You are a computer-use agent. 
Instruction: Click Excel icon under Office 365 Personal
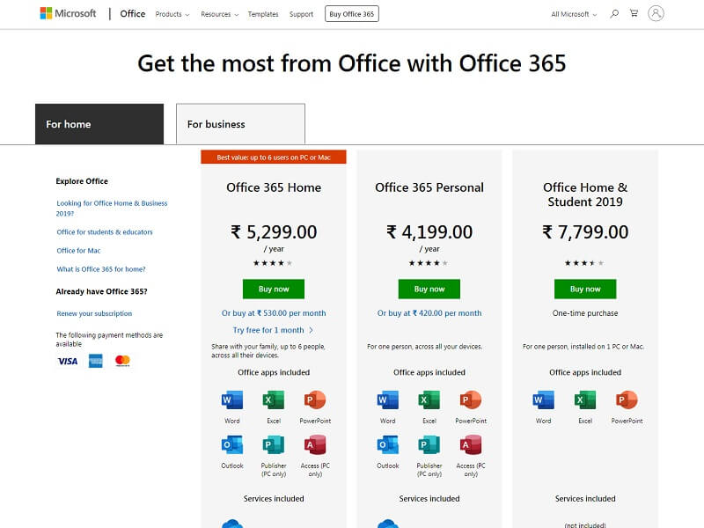[x=429, y=400]
